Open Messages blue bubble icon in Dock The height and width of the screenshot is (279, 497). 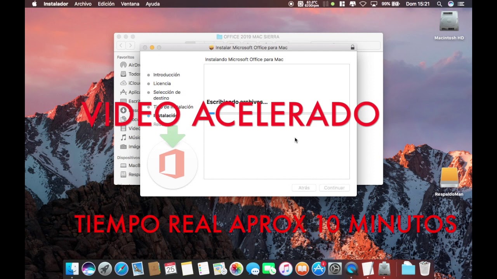(253, 269)
